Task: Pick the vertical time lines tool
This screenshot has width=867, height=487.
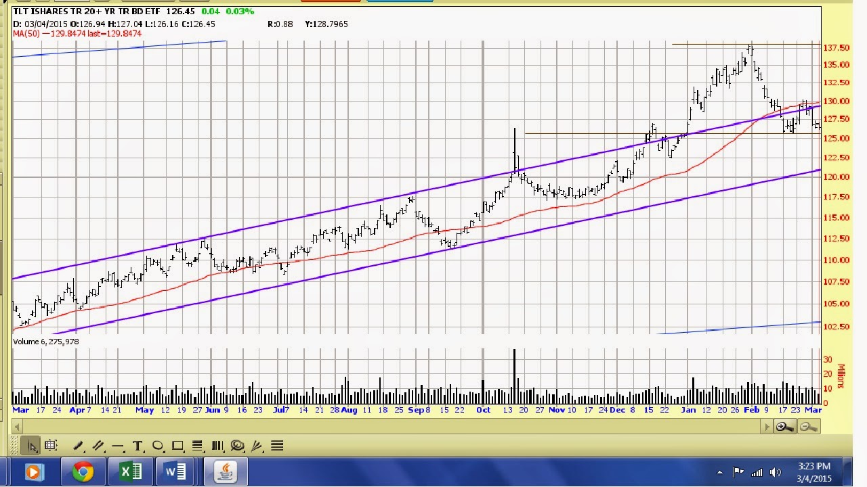Action: [x=217, y=446]
